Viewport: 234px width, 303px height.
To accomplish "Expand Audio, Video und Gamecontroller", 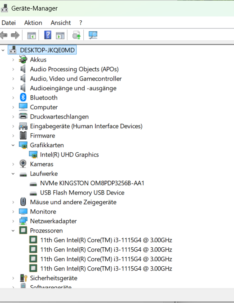I will 13,78.
